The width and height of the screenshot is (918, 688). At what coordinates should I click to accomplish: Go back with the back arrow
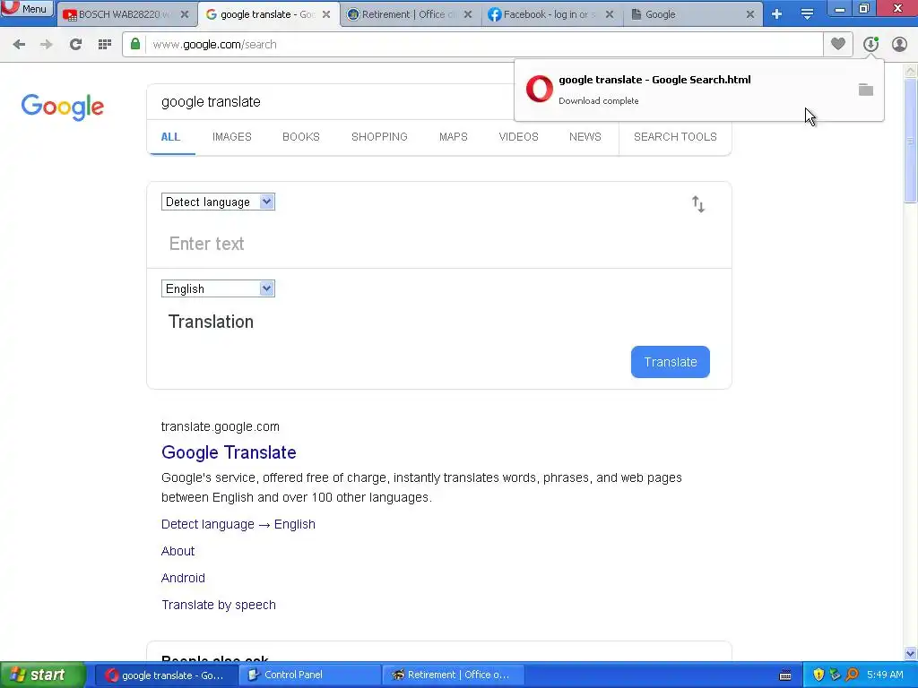click(x=19, y=45)
